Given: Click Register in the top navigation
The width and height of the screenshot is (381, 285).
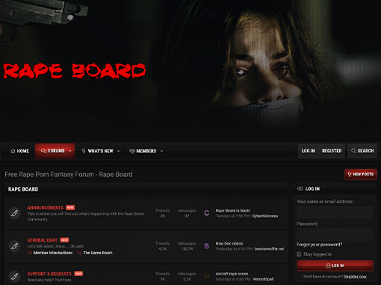Looking at the screenshot, I should (x=332, y=151).
